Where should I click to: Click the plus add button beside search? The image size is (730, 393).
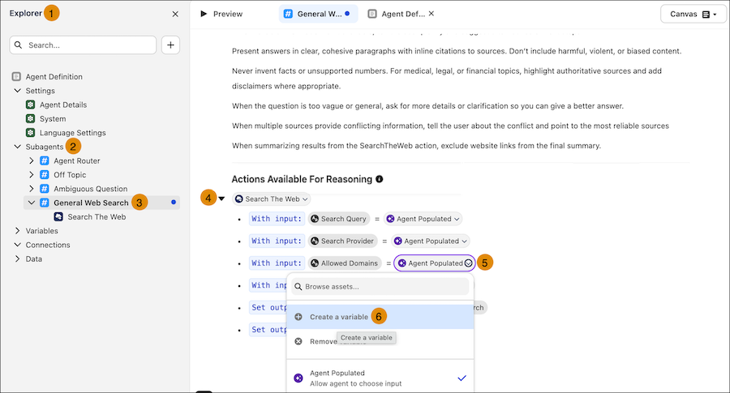tap(170, 45)
